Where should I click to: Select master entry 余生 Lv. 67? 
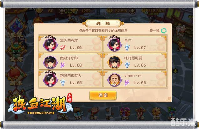[135, 44]
